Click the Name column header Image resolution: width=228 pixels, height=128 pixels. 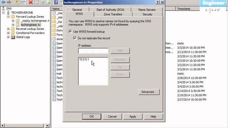point(57,9)
